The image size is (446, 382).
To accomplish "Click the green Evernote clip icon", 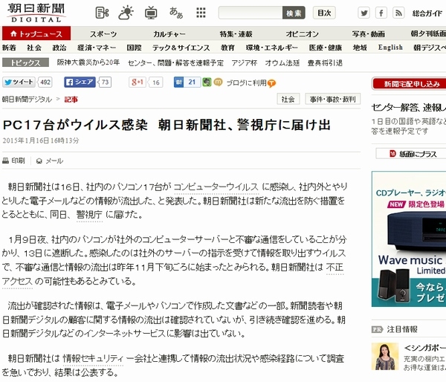I will point(207,82).
